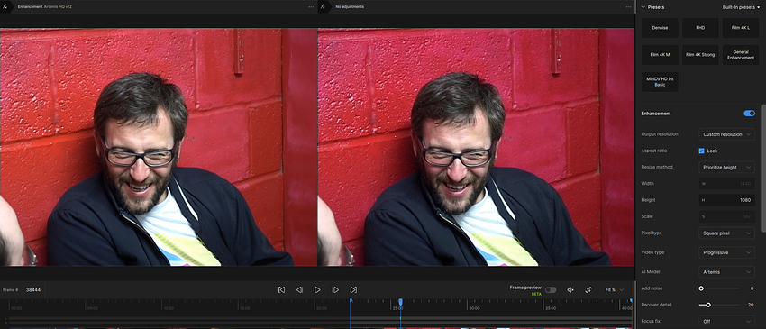Click the Width input field

726,183
